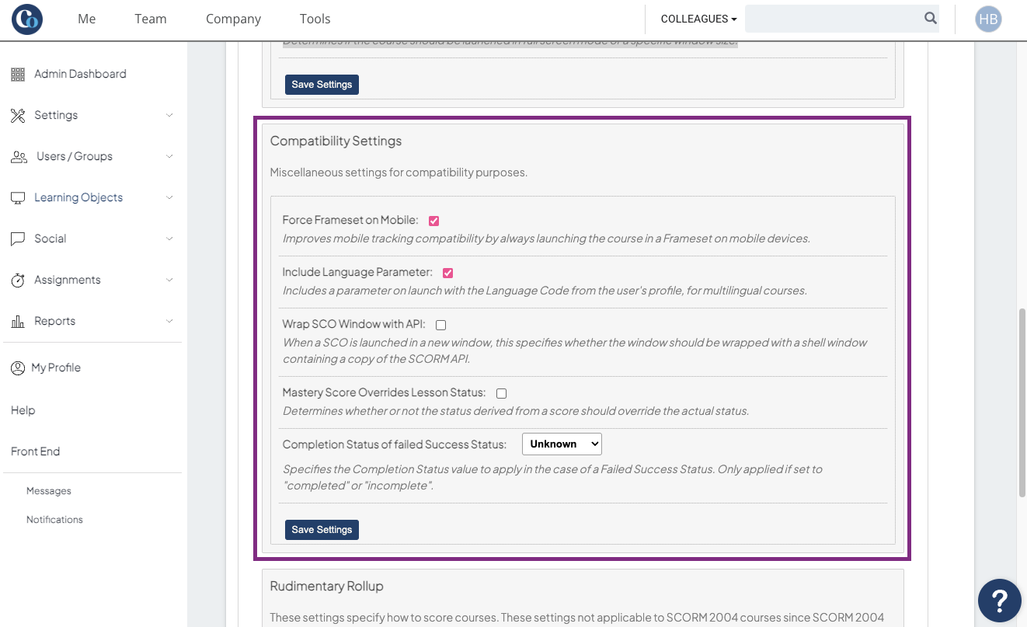
Task: Open the My Profile link
Action: [x=56, y=367]
